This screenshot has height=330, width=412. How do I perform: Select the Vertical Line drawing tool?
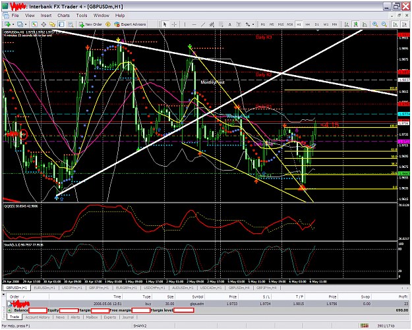185,24
